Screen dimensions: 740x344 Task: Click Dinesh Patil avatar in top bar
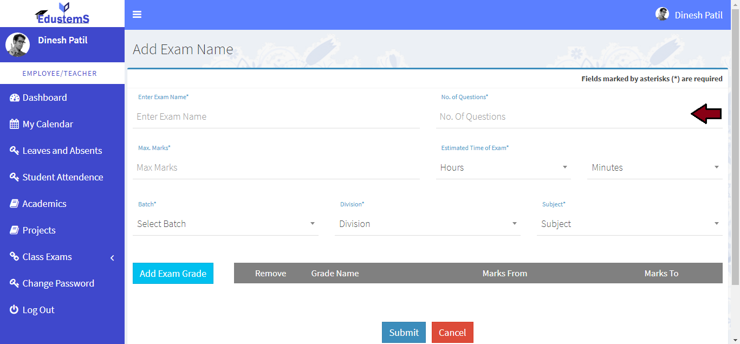tap(662, 15)
